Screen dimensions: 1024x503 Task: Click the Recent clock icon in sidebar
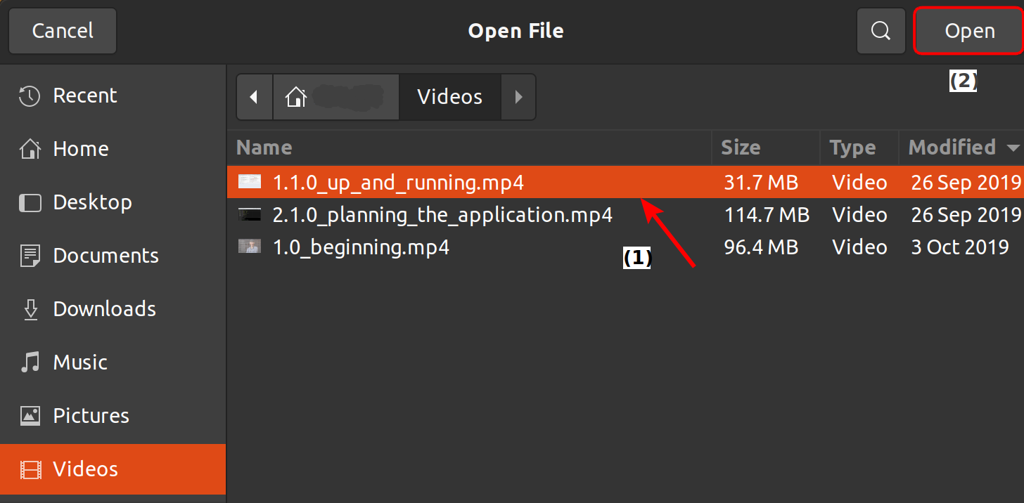(30, 96)
